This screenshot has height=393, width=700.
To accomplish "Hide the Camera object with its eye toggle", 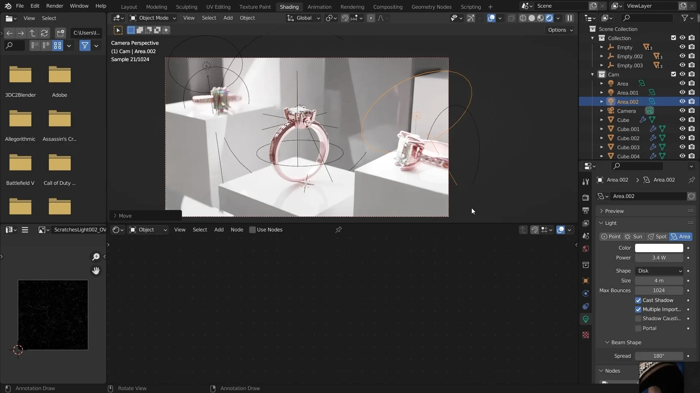I will point(681,111).
